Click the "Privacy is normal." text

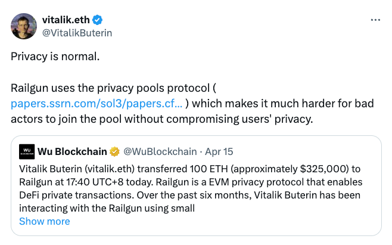[x=55, y=57]
